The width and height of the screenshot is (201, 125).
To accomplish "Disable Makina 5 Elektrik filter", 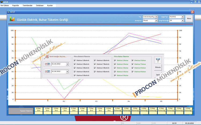I will (x=75, y=75).
